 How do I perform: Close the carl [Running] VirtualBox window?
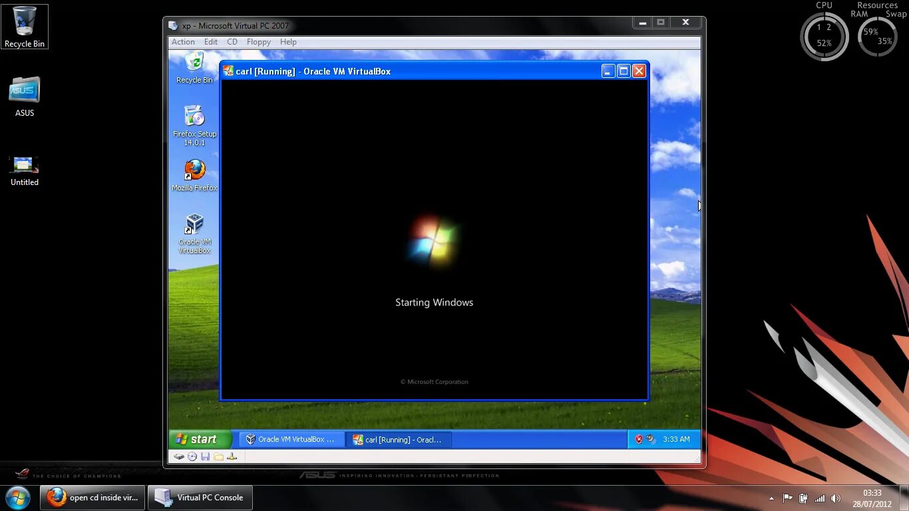[639, 71]
